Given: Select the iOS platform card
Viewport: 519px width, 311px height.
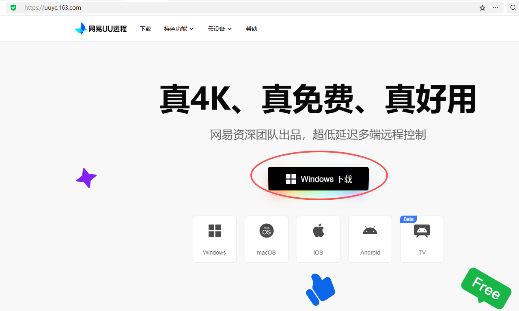Looking at the screenshot, I should click(318, 239).
